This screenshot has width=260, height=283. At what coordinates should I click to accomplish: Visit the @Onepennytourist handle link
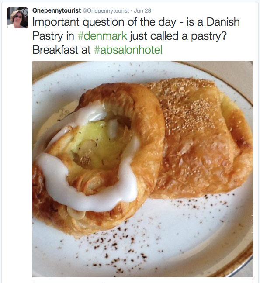pos(106,11)
